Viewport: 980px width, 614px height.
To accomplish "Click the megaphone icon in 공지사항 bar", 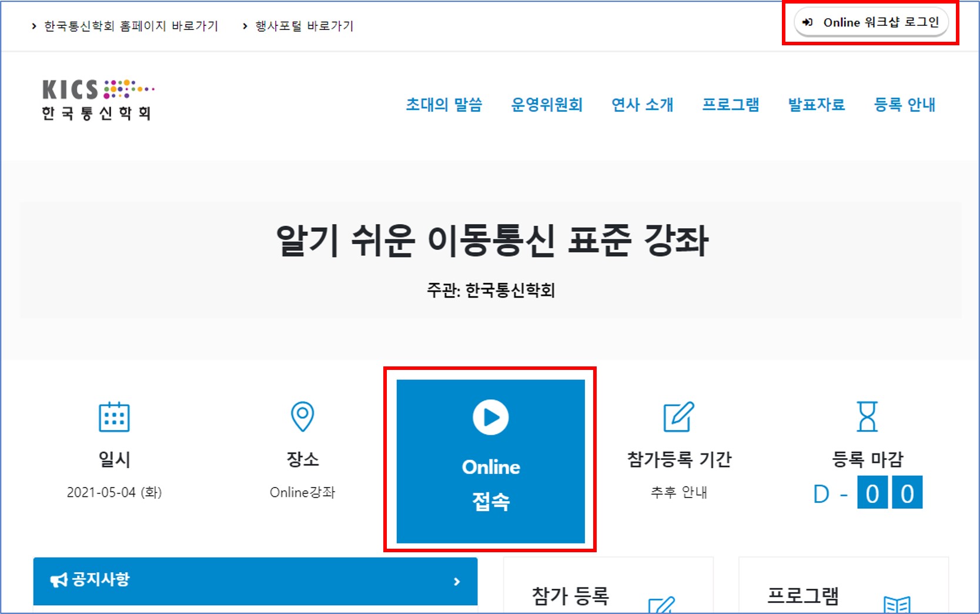I will pyautogui.click(x=59, y=580).
